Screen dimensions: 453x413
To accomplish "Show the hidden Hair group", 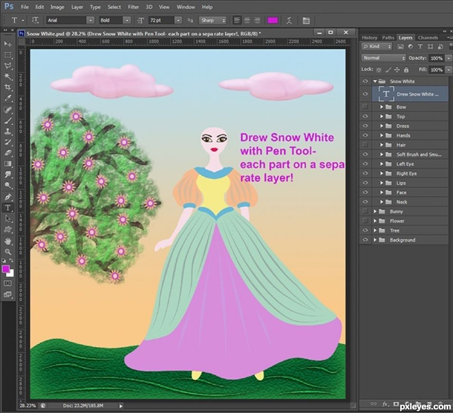I will (365, 144).
